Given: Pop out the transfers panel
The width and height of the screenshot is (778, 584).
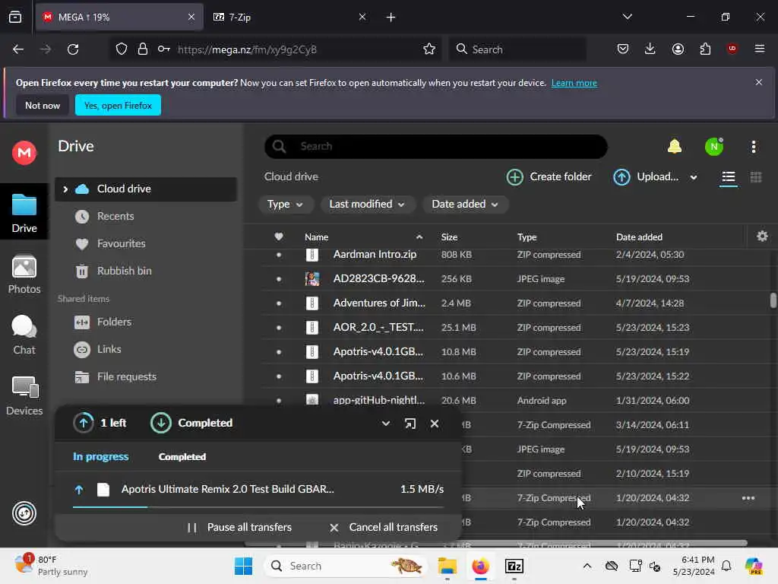Looking at the screenshot, I should (410, 424).
